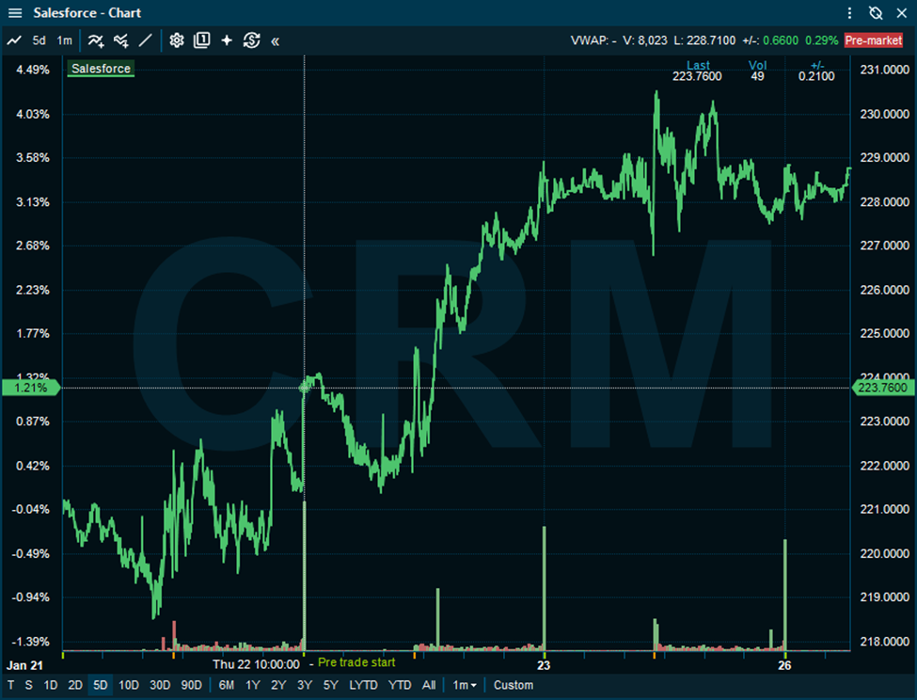Click the currency conversion refresh icon

251,40
